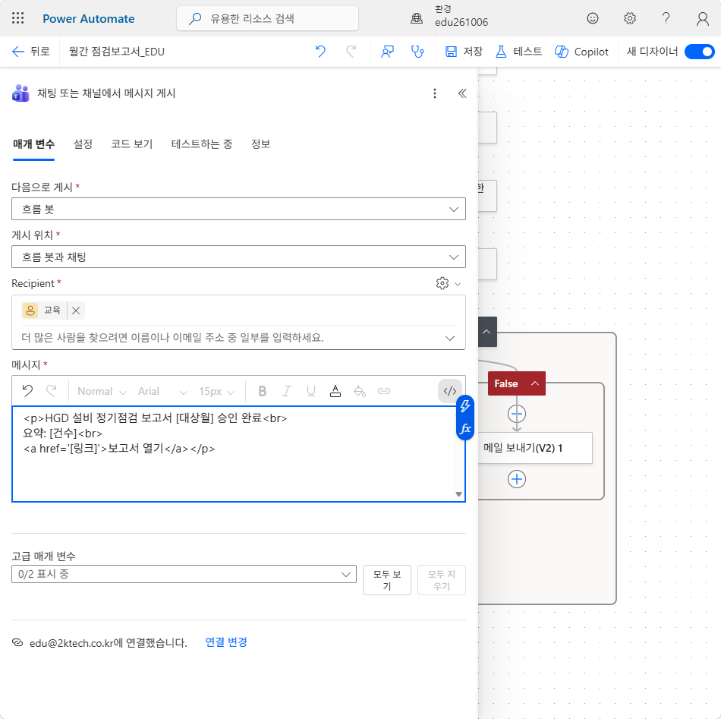Screen dimensions: 721x719
Task: Open the Normal paragraph style dropdown
Action: point(102,392)
